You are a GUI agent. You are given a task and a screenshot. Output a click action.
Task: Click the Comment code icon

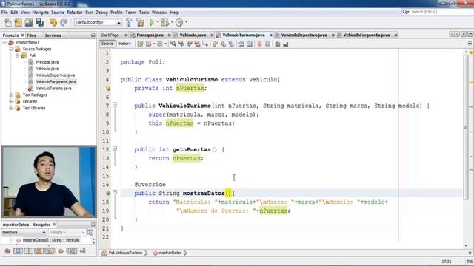pyautogui.click(x=278, y=44)
